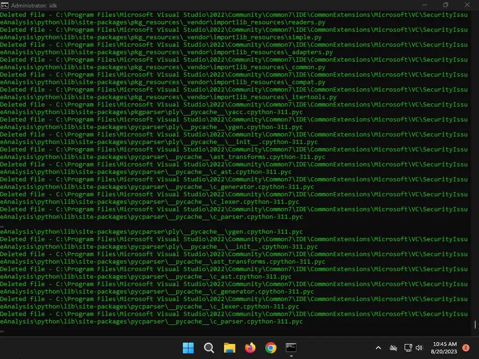Click the line ending with yacc.cpython-311.pyc
Screen dimensions: 479x359
click(152, 112)
